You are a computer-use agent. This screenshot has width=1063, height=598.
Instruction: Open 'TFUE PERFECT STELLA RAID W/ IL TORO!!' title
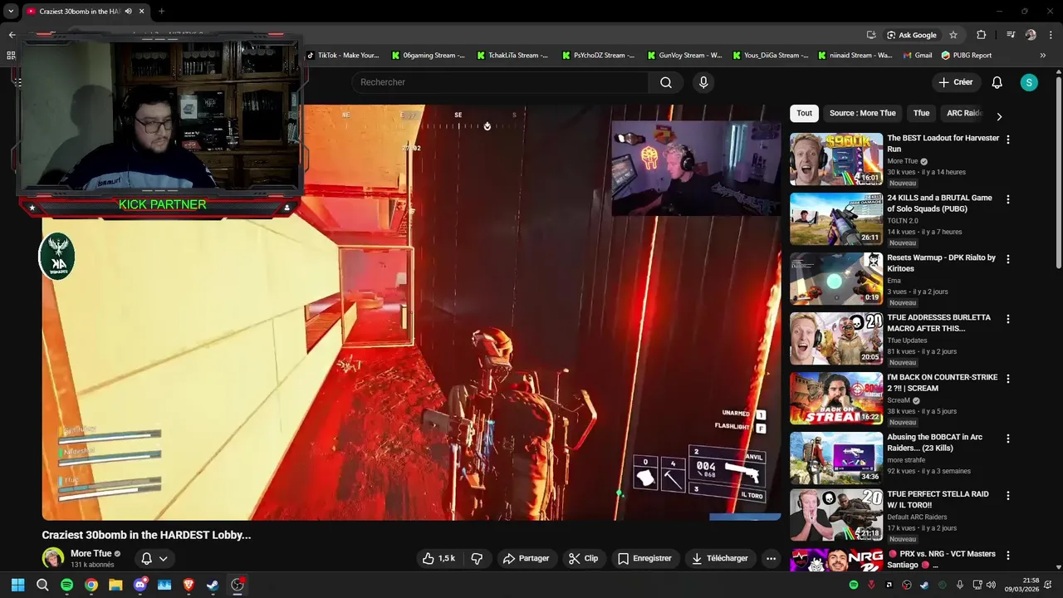[x=938, y=499]
